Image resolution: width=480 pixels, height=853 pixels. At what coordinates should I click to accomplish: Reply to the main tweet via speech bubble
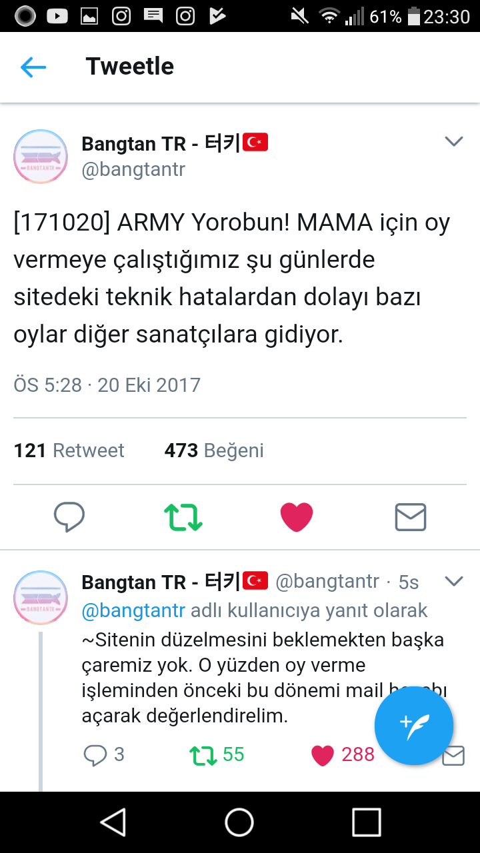coord(69,516)
